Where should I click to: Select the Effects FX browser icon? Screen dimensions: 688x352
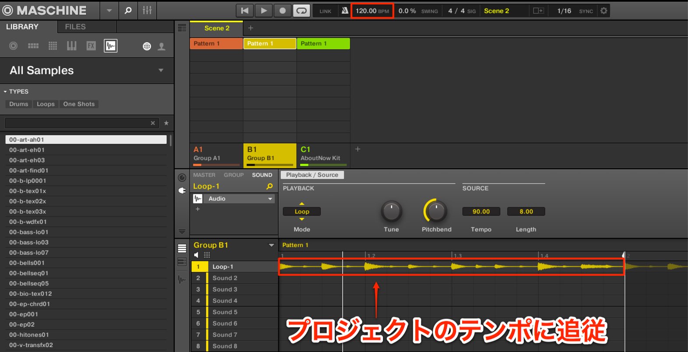[x=91, y=46]
